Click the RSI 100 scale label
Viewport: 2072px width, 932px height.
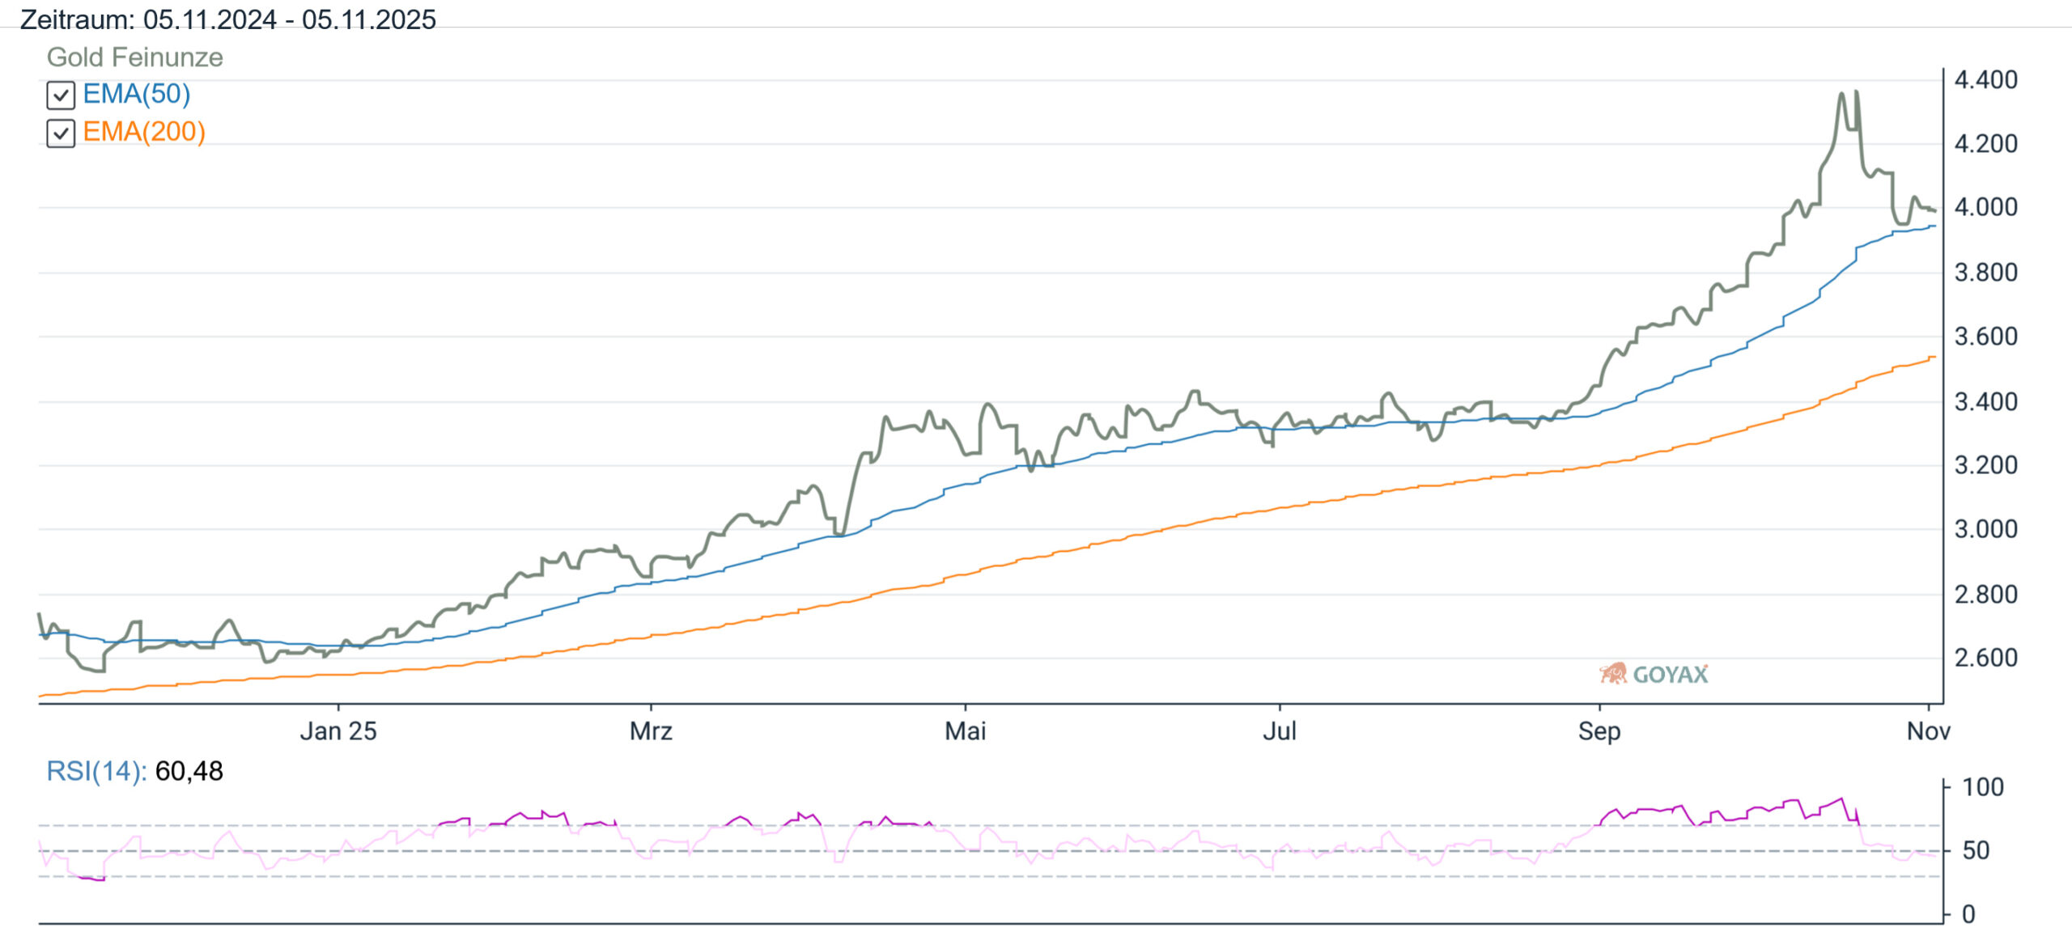pos(1982,787)
